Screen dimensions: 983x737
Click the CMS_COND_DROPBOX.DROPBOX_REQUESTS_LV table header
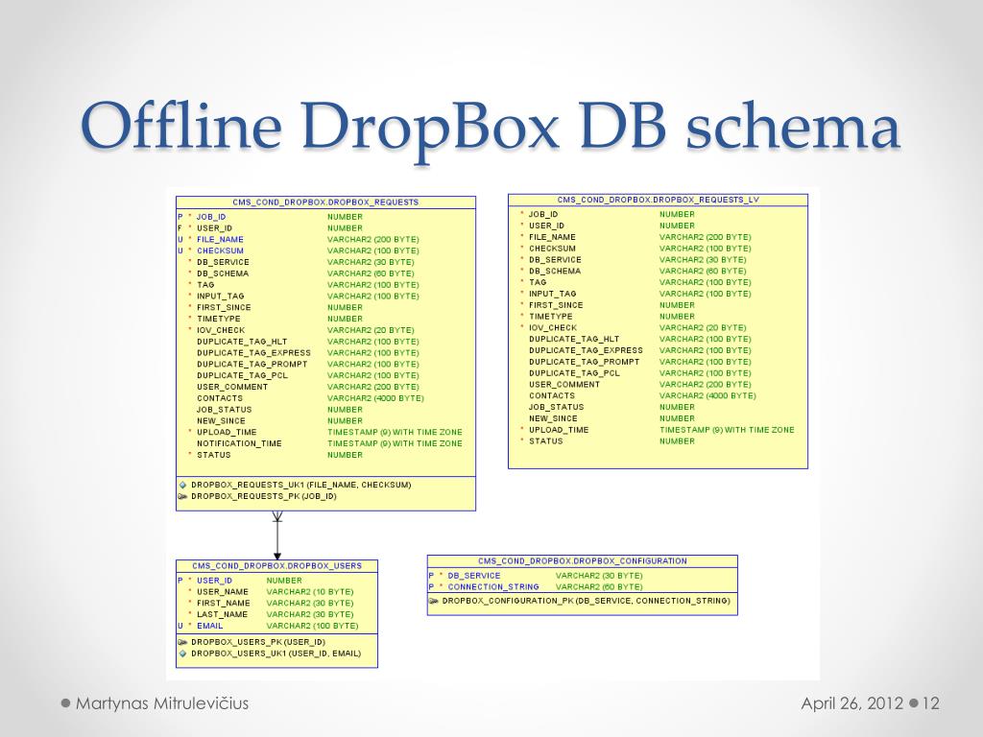pyautogui.click(x=658, y=200)
